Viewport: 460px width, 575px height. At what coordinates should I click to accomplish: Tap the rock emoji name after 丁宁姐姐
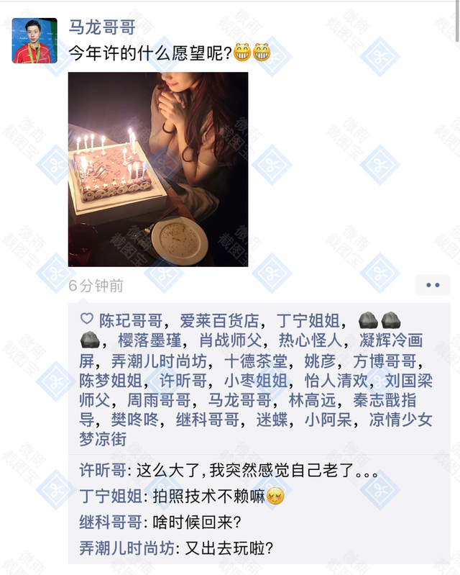pyautogui.click(x=379, y=320)
